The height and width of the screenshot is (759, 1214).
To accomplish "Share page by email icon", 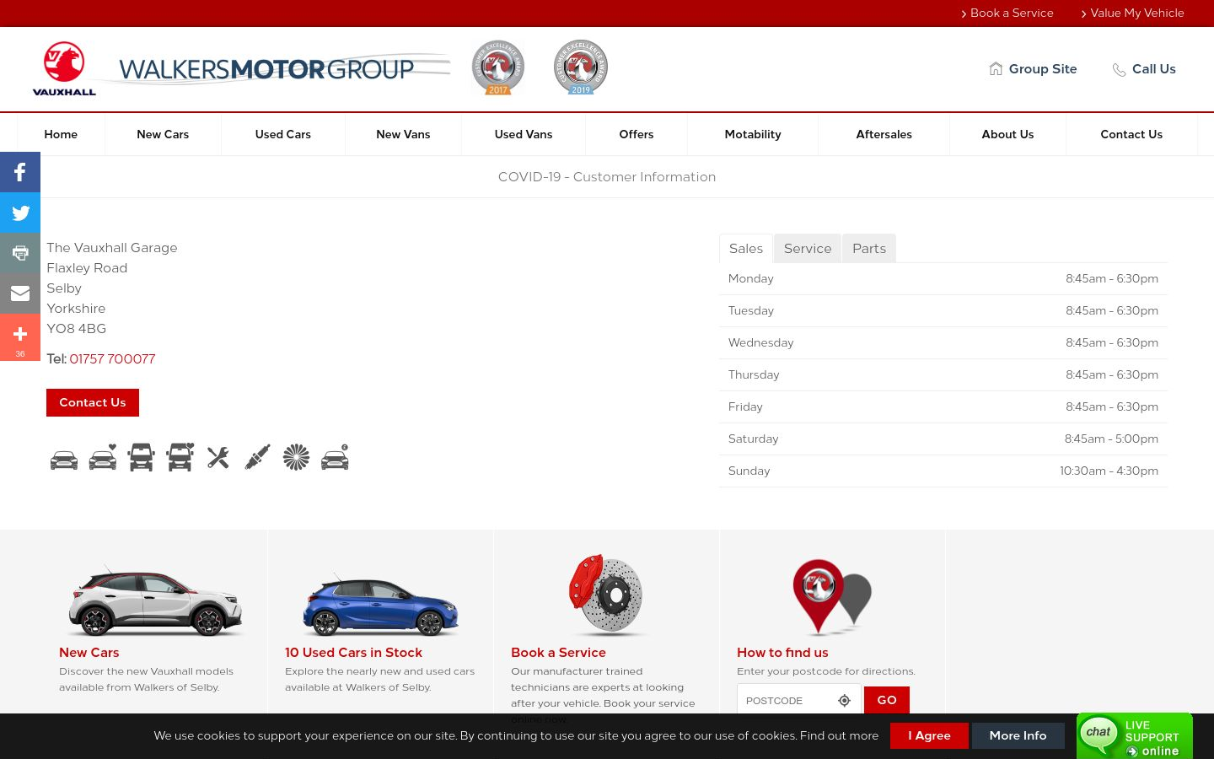I will point(20,293).
